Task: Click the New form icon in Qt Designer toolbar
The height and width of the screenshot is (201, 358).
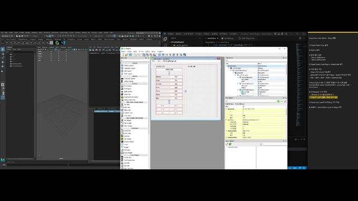Action: click(123, 55)
